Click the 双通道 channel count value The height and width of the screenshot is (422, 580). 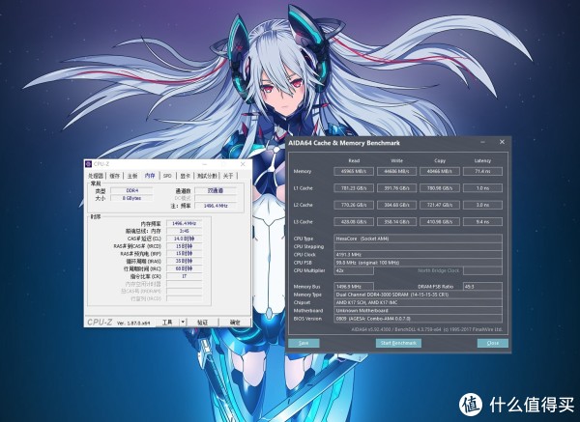click(216, 190)
